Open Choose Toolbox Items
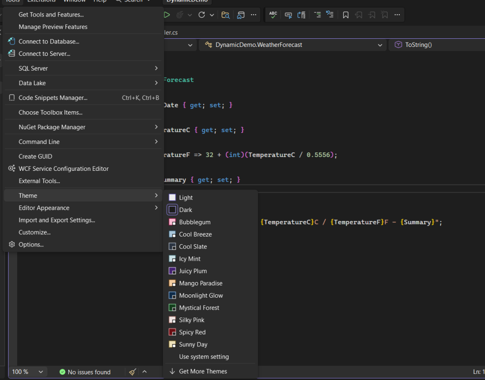 click(x=83, y=113)
